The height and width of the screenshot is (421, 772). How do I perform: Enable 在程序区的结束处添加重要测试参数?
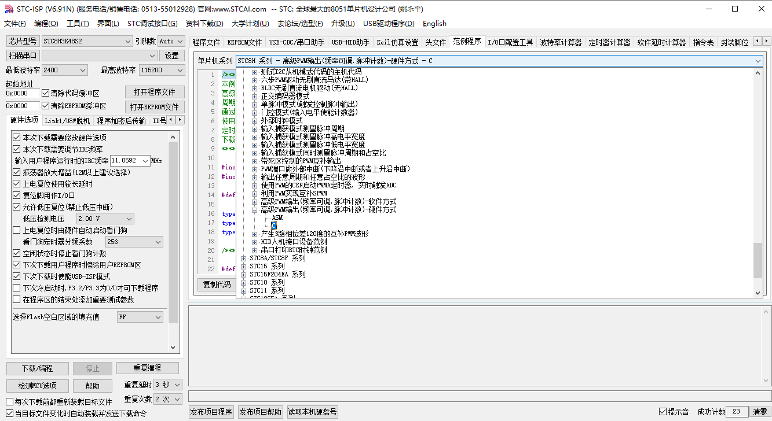17,300
